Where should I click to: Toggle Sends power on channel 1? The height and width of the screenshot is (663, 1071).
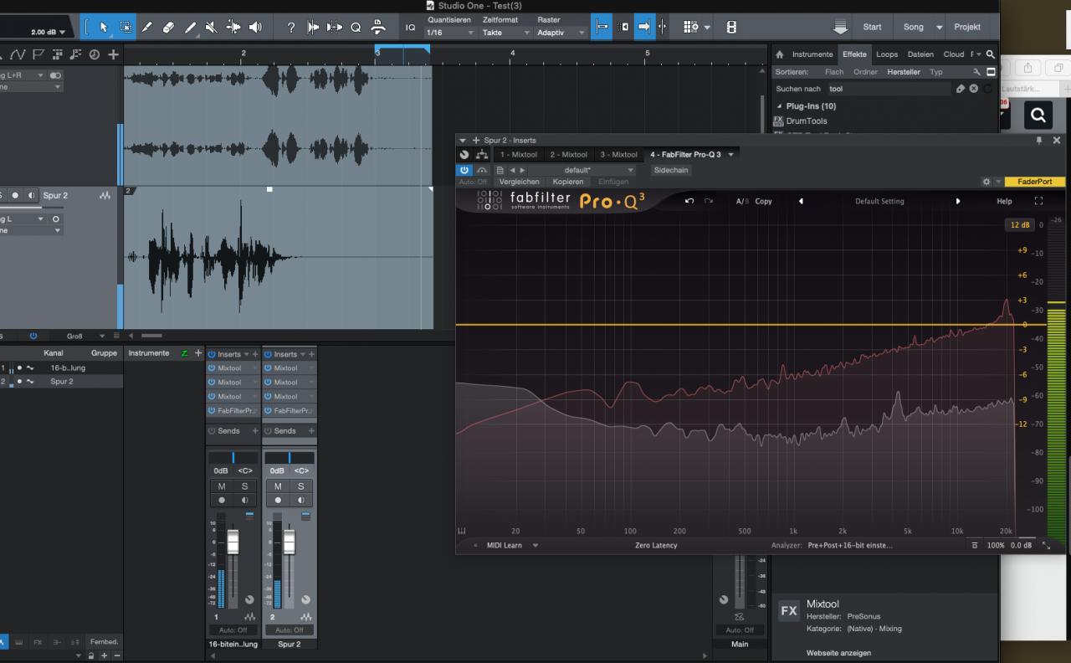click(x=212, y=431)
